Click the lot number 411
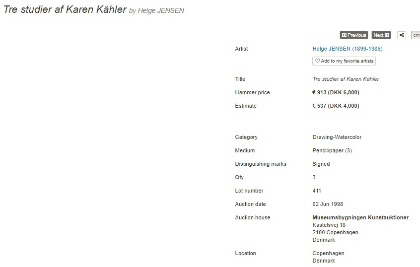420x267 pixels. click(317, 191)
